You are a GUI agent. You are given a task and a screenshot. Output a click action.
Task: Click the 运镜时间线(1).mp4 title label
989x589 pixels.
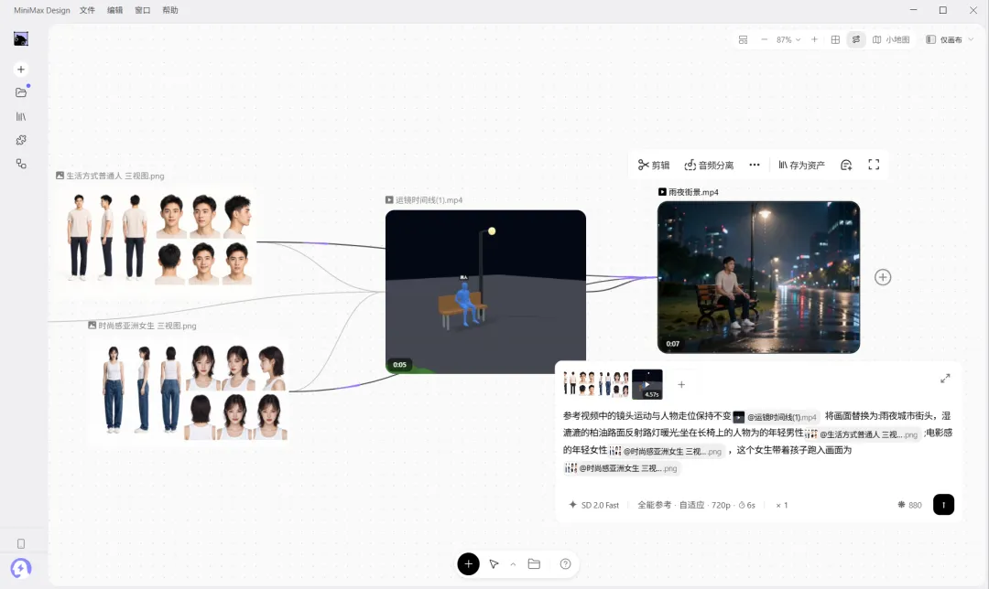[429, 200]
